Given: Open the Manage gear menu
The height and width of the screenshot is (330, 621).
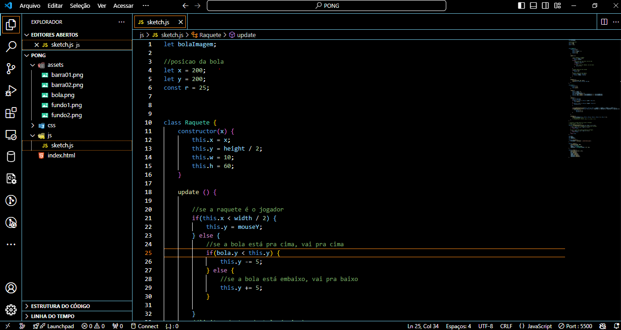Looking at the screenshot, I should 11,310.
